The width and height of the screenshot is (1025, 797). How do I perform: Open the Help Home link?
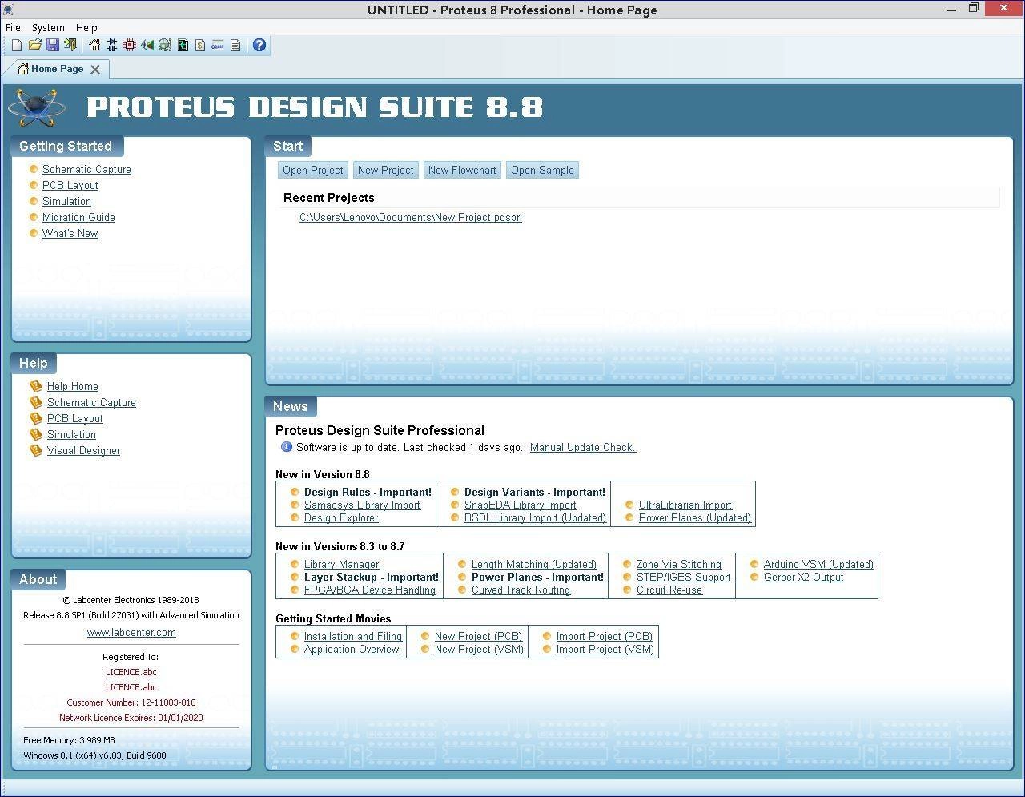pyautogui.click(x=73, y=386)
